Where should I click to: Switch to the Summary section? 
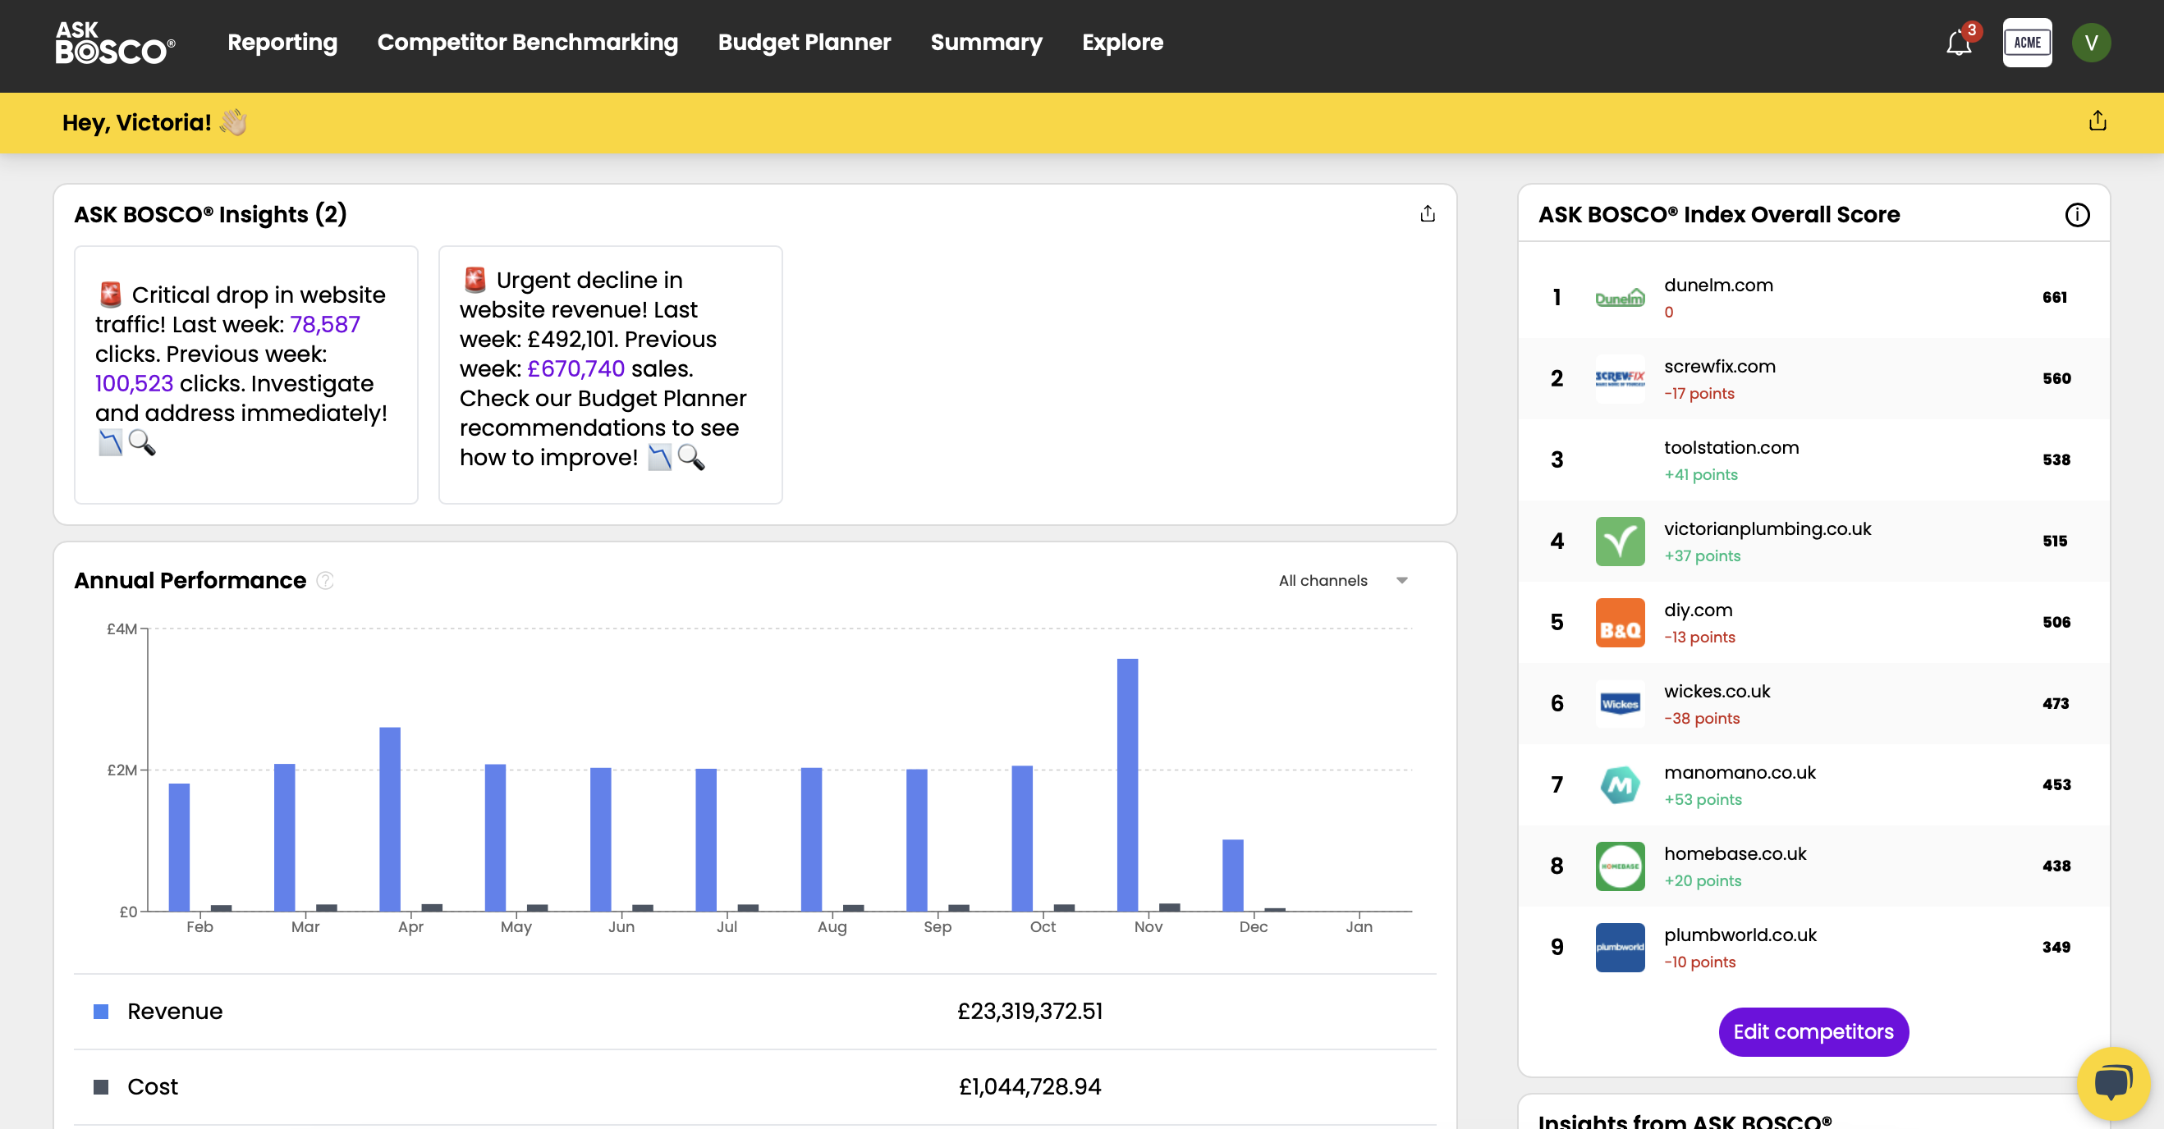coord(986,43)
